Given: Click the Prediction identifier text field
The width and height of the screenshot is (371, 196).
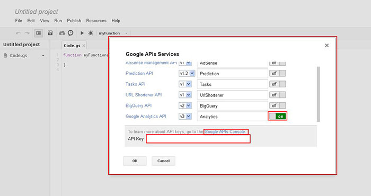Looking at the screenshot, I should (232, 74).
